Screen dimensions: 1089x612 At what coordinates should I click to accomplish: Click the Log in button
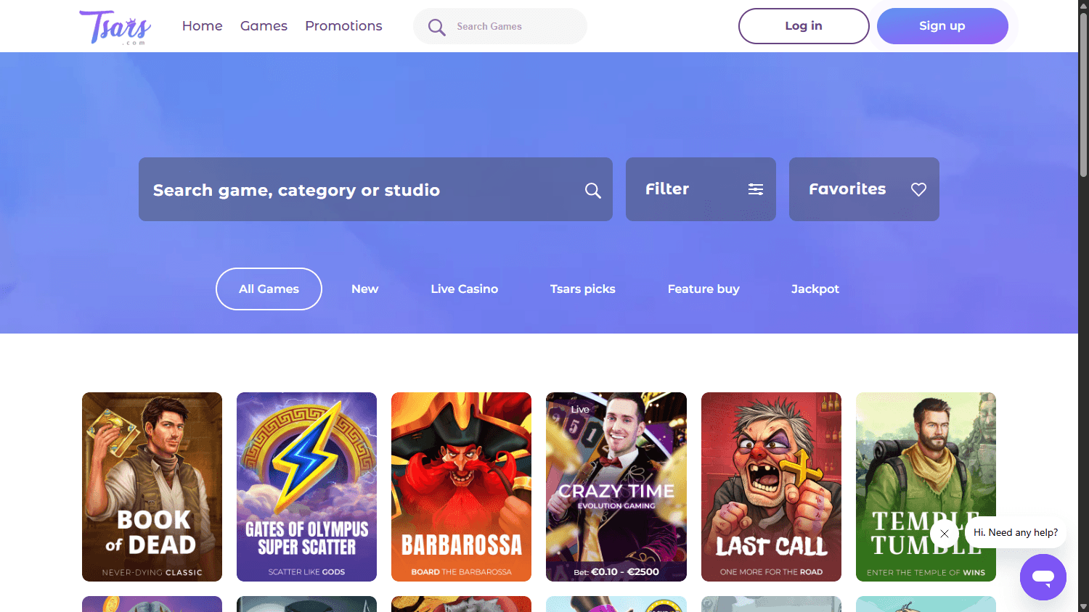point(804,26)
